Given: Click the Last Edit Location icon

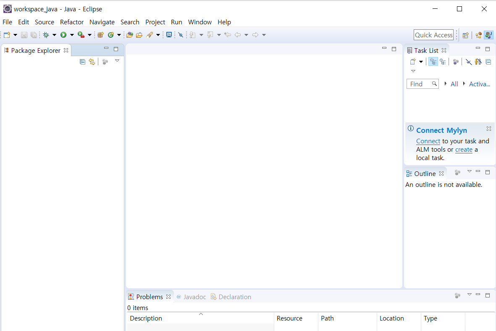Looking at the screenshot, I should point(228,35).
